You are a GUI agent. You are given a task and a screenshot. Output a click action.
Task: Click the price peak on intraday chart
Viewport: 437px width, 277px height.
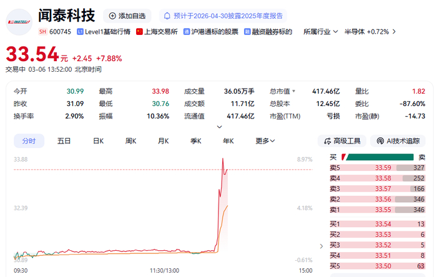coord(223,158)
